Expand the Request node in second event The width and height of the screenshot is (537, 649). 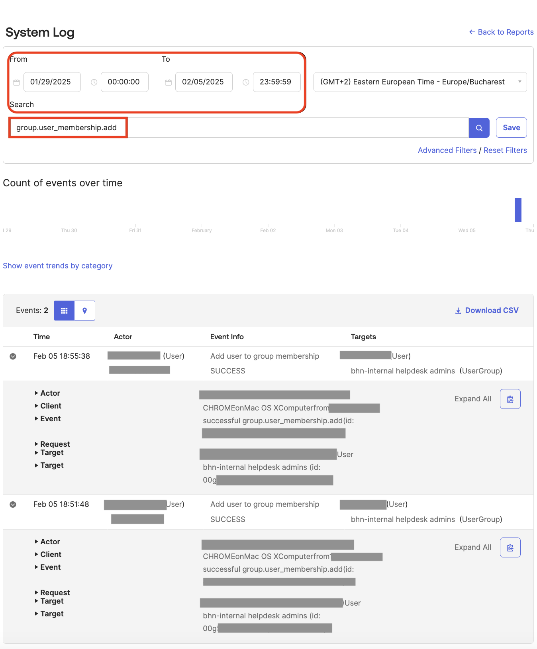pos(55,593)
